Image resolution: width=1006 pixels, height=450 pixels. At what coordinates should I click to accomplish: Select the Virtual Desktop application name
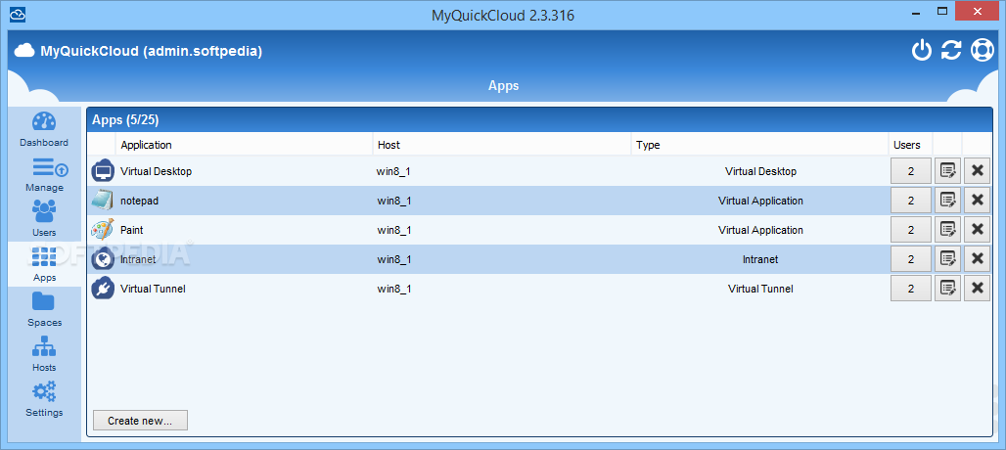[x=156, y=171]
